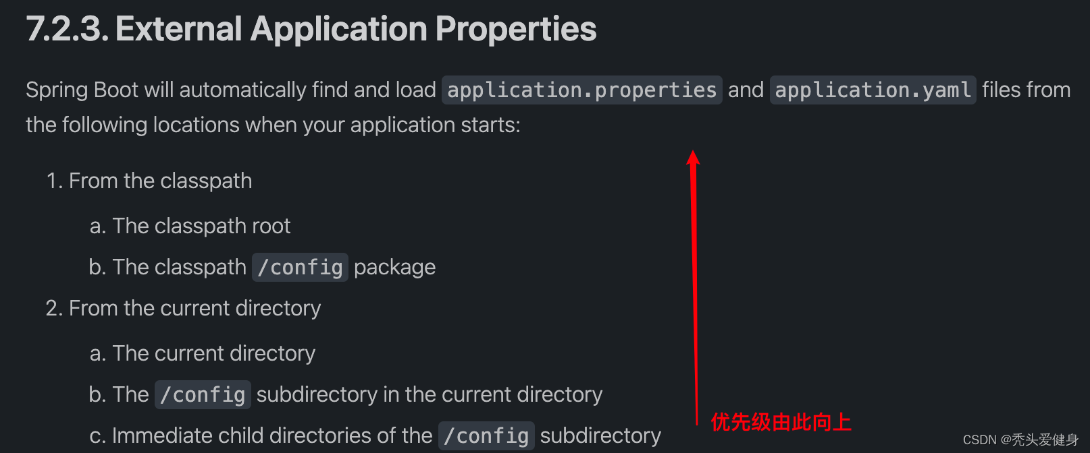This screenshot has height=453, width=1090.
Task: Click the word "package" after classpath /config
Action: pyautogui.click(x=394, y=268)
